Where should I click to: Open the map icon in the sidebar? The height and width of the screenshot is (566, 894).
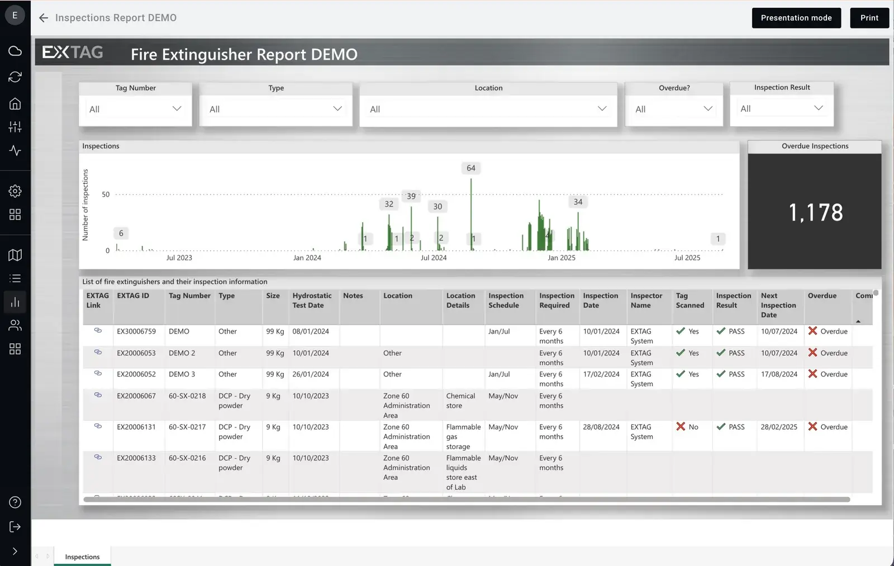pos(15,255)
